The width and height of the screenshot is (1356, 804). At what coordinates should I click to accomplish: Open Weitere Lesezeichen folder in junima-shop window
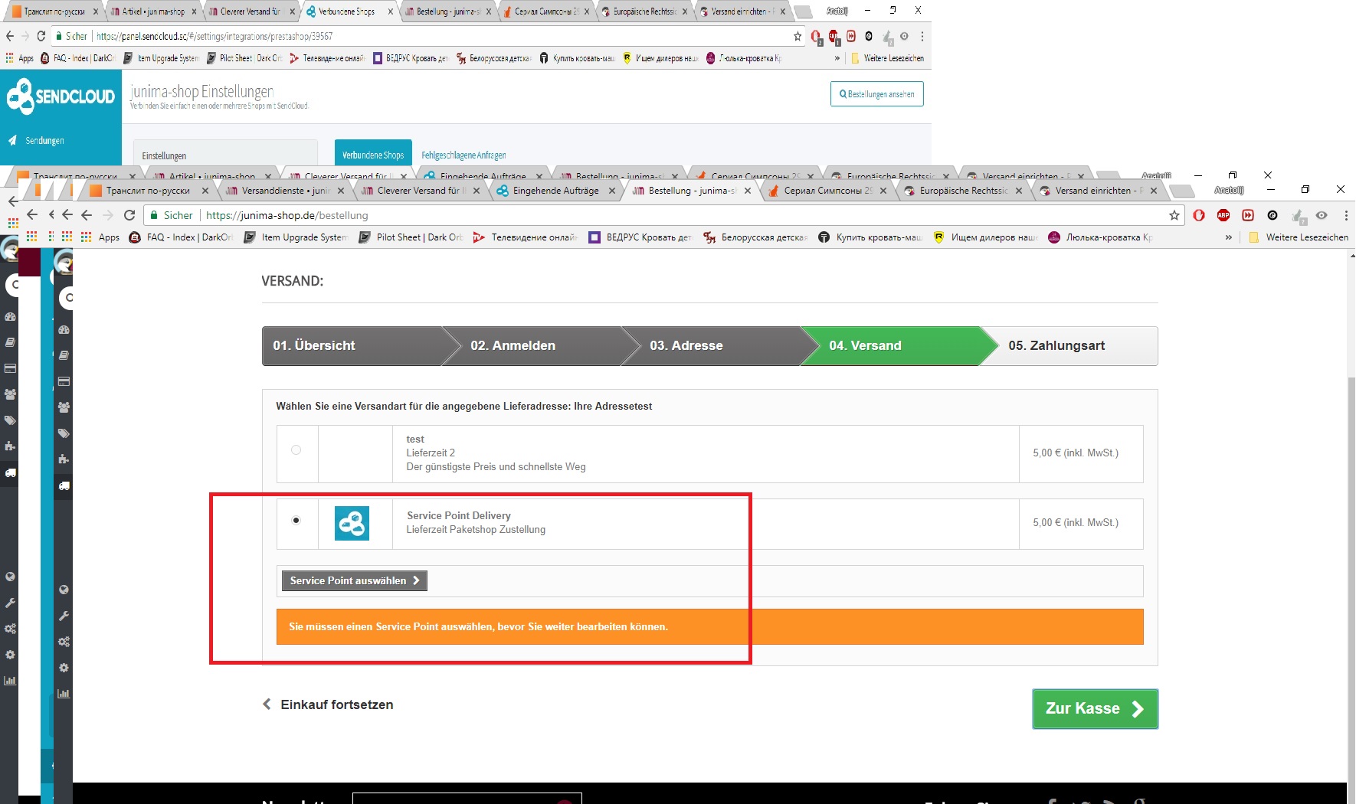[x=1299, y=237]
